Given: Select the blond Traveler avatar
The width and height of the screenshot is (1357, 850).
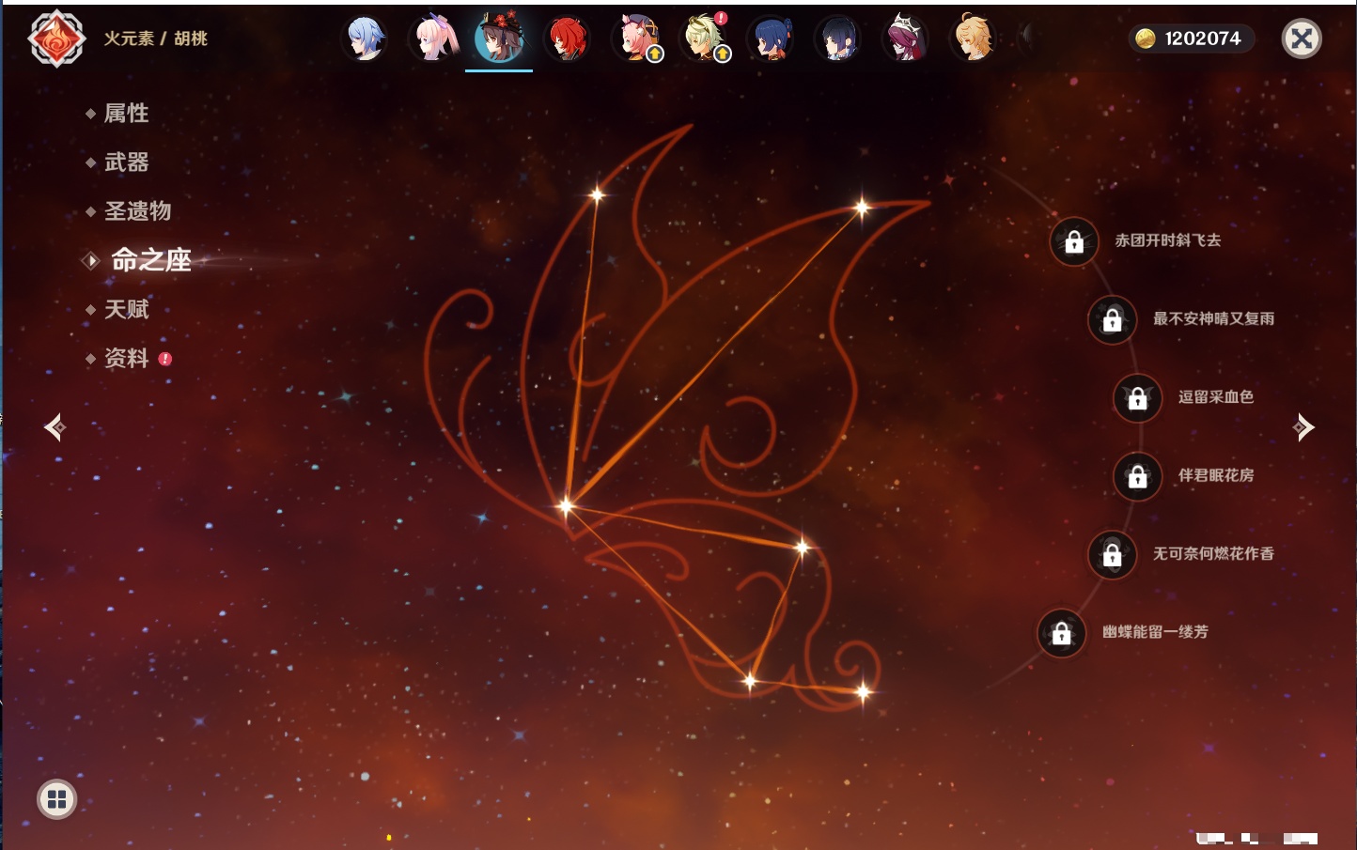Looking at the screenshot, I should [x=973, y=39].
